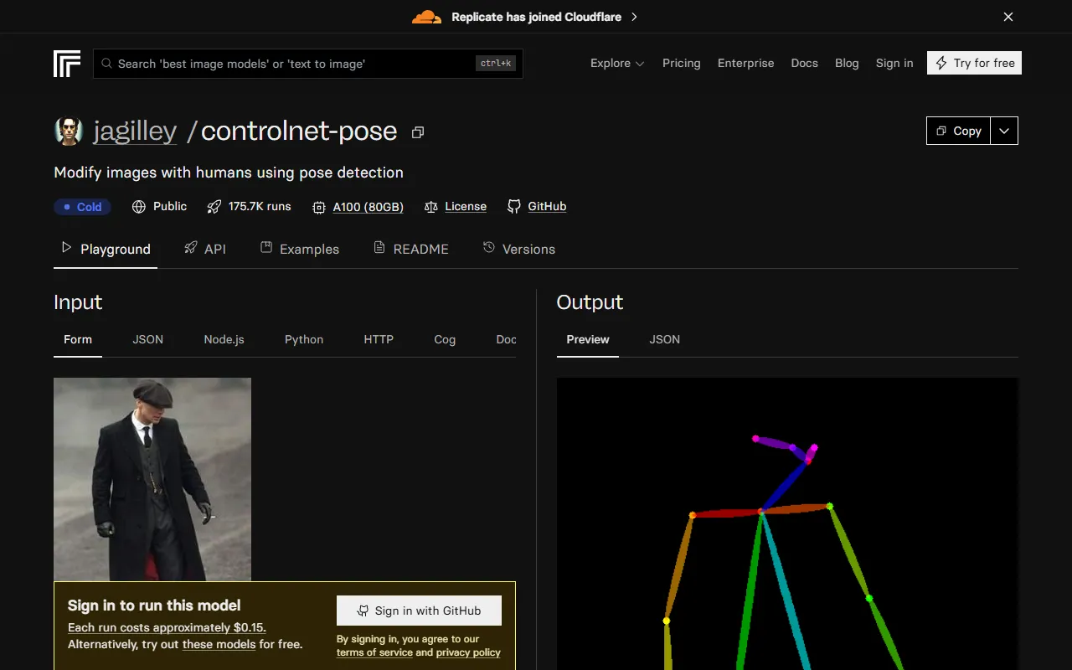Focus the model search field

point(293,64)
